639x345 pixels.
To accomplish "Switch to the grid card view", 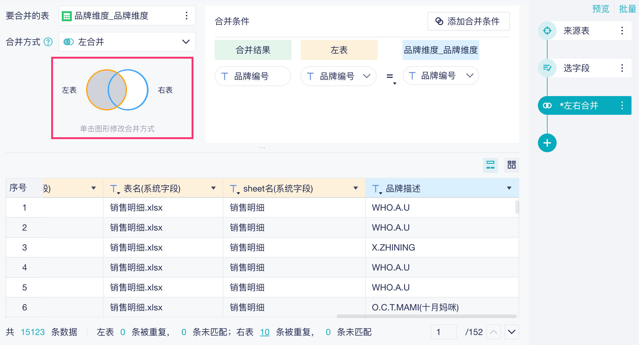I will pos(511,165).
